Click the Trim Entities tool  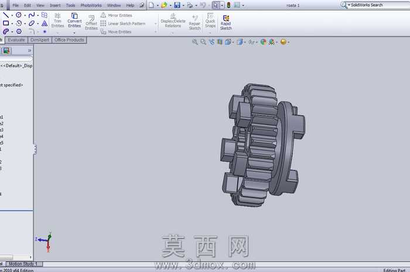pos(57,20)
